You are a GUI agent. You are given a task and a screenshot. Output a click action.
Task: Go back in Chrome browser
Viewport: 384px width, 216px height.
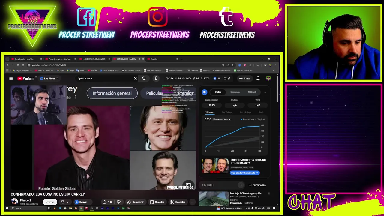[x=8, y=65]
